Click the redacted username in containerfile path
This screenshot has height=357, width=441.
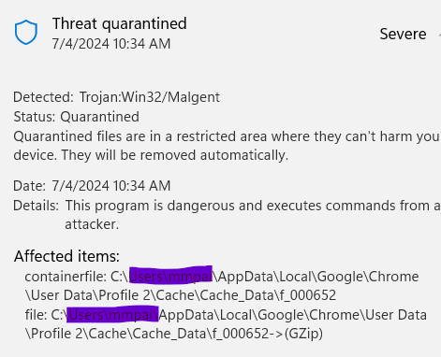[x=170, y=275]
